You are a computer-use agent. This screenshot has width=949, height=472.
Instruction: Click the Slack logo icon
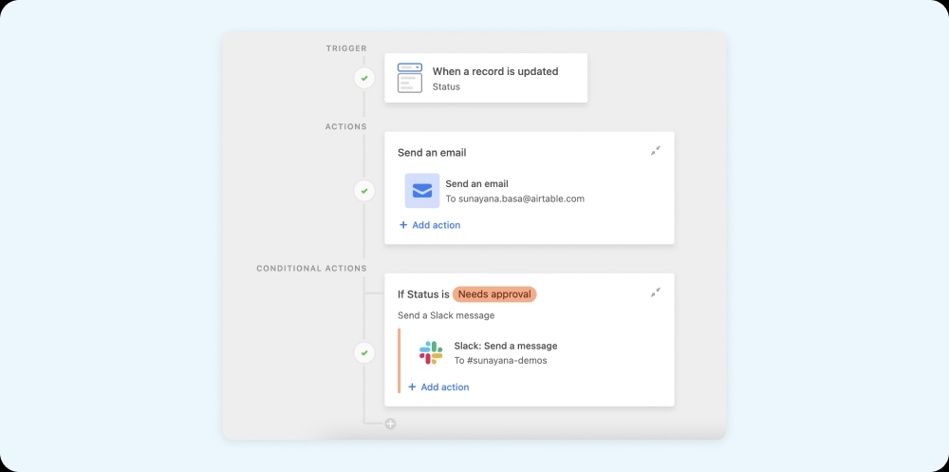coord(431,352)
